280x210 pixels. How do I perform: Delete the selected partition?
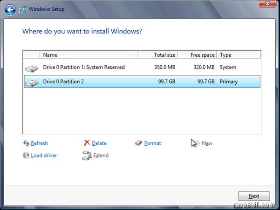point(99,143)
